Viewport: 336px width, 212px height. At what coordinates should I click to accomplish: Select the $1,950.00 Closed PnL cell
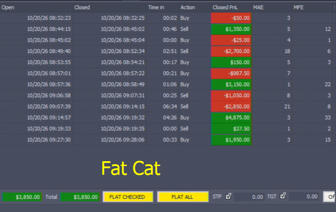[x=231, y=140]
